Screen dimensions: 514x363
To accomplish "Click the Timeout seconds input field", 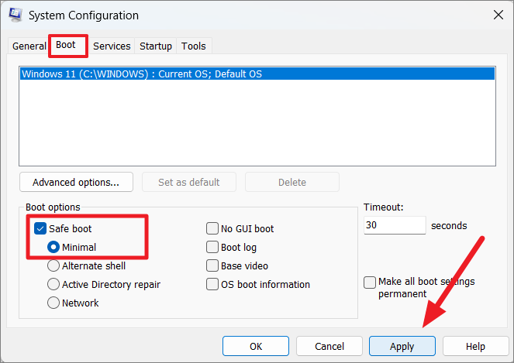I will [395, 225].
